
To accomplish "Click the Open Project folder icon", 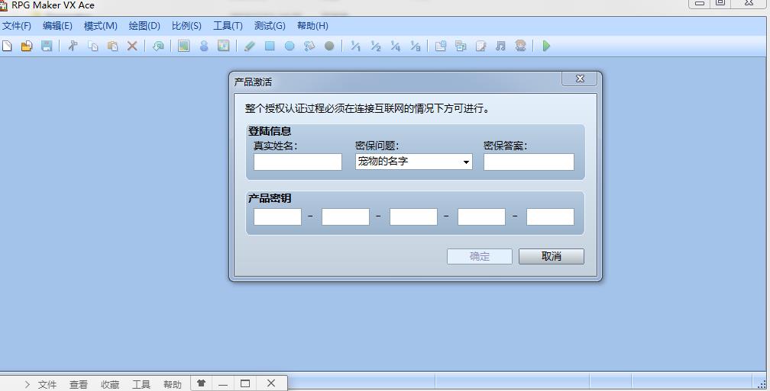I will tap(27, 46).
